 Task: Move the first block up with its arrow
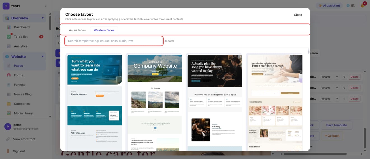pyautogui.click(x=337, y=77)
